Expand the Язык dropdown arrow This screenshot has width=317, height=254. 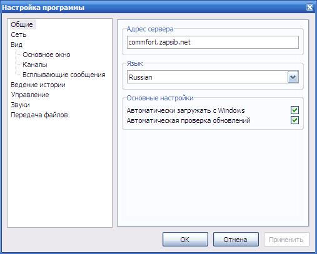293,77
